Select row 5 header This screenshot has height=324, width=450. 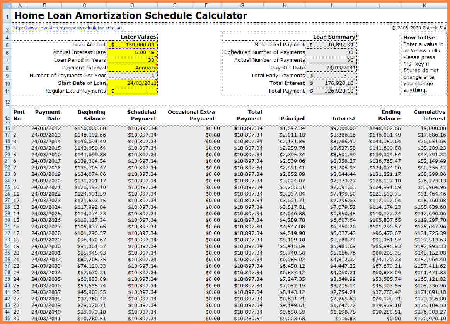coord(7,45)
